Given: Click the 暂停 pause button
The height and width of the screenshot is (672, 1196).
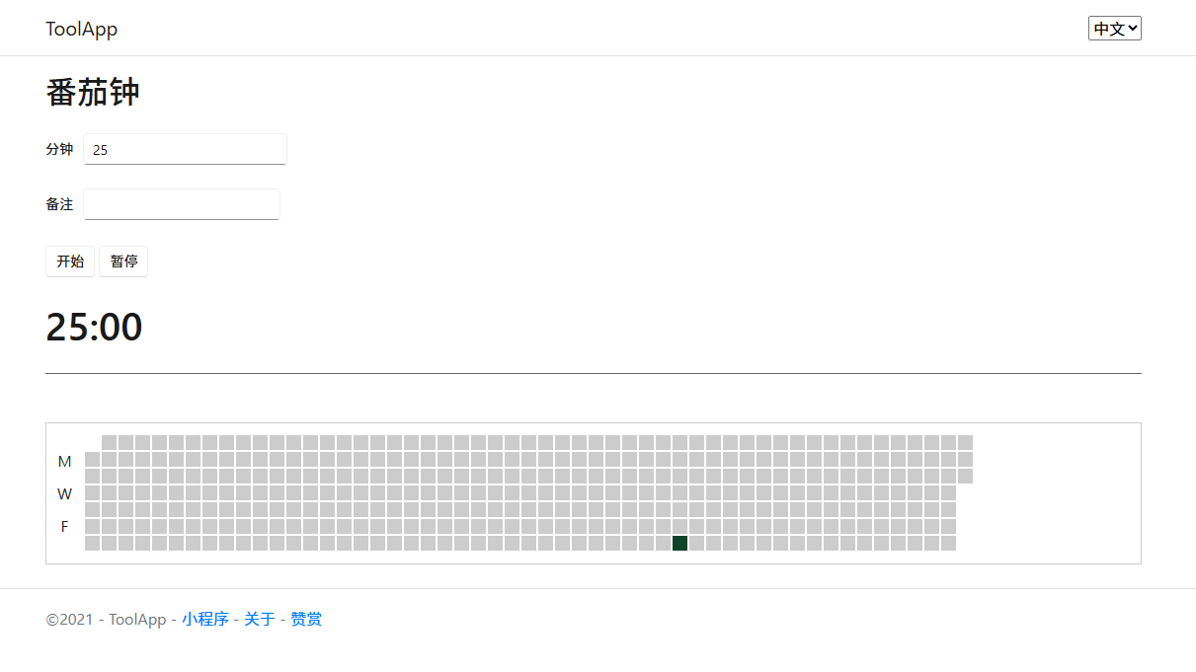Looking at the screenshot, I should tap(123, 261).
